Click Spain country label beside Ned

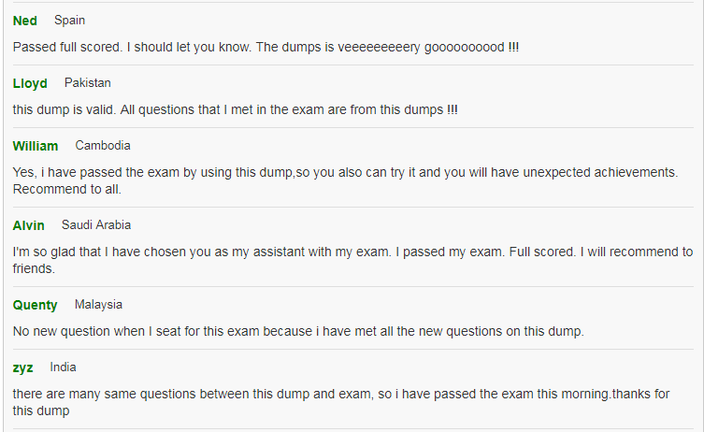[69, 21]
